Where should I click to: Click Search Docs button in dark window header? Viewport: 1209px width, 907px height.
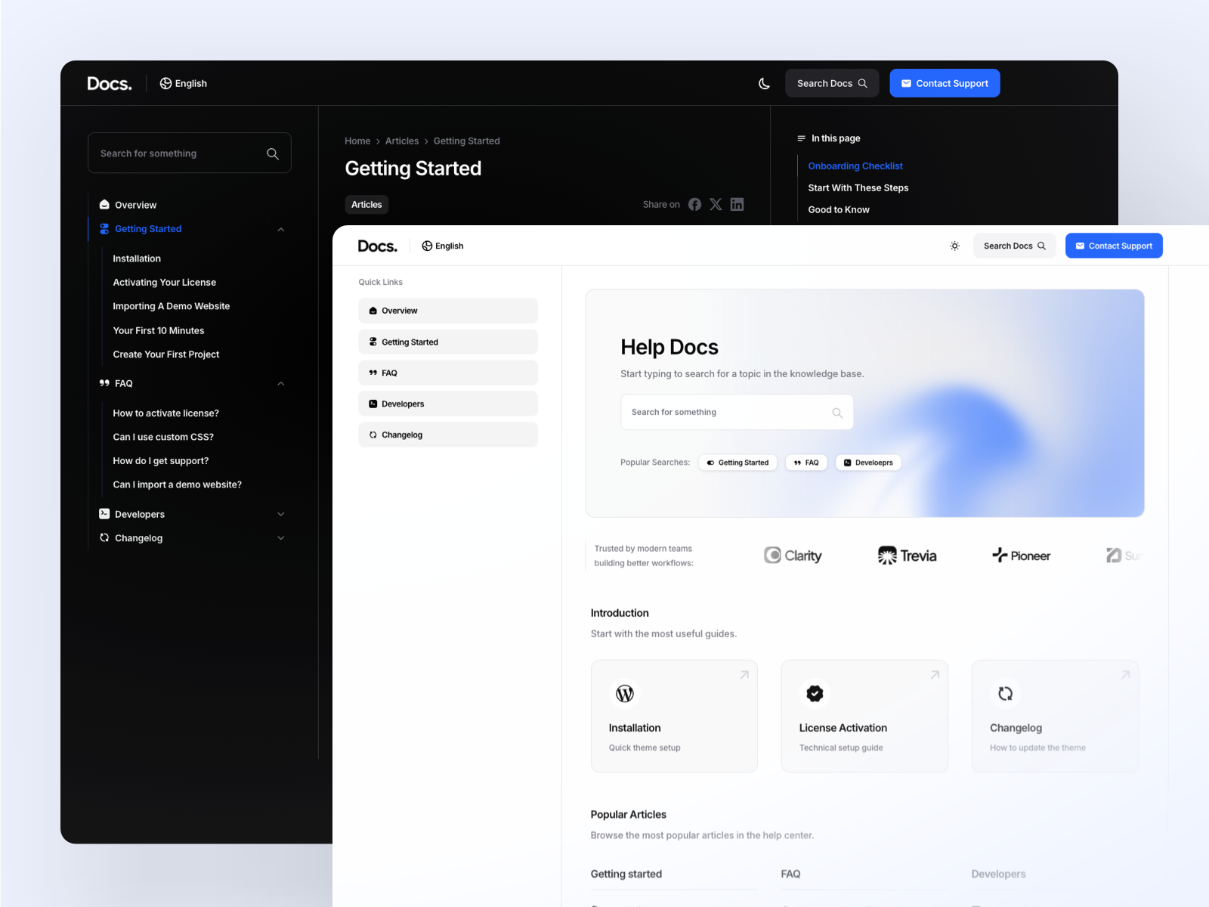[x=832, y=83]
